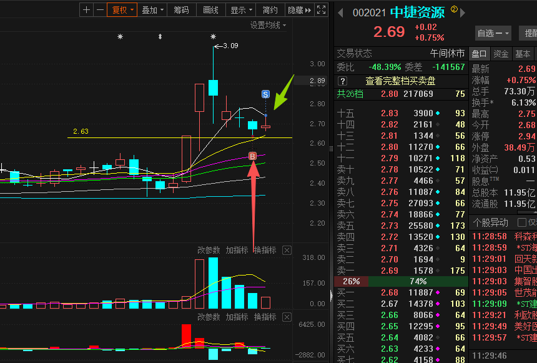Image resolution: width=537 pixels, height=363 pixels.
Task: Switch to 简约 simple mode
Action: pos(270,10)
